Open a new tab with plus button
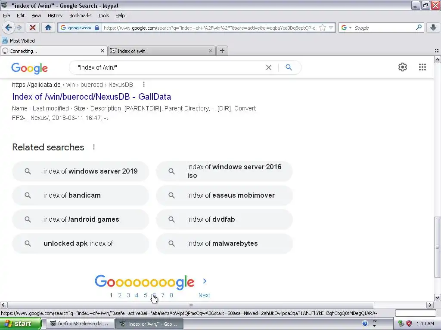 (222, 51)
